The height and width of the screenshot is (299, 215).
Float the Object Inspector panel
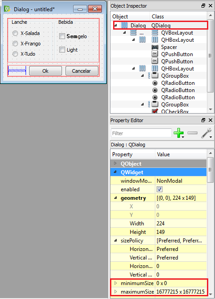(x=203, y=6)
